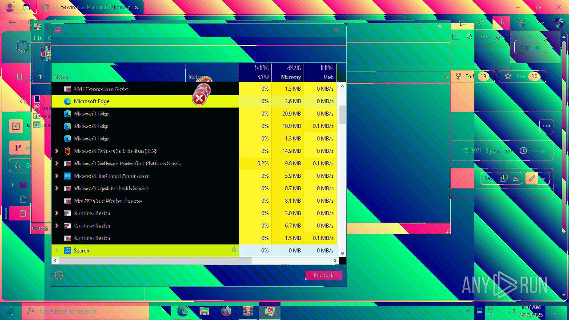The image size is (569, 320).
Task: Click the horizontal scrollbar left arrow
Action: [x=55, y=261]
